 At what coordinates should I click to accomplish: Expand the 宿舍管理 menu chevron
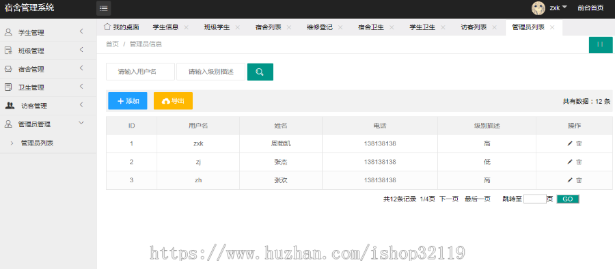point(81,68)
